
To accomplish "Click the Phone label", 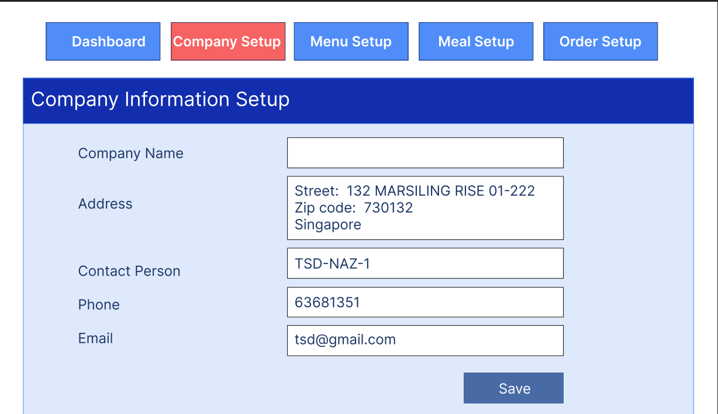I will (99, 305).
